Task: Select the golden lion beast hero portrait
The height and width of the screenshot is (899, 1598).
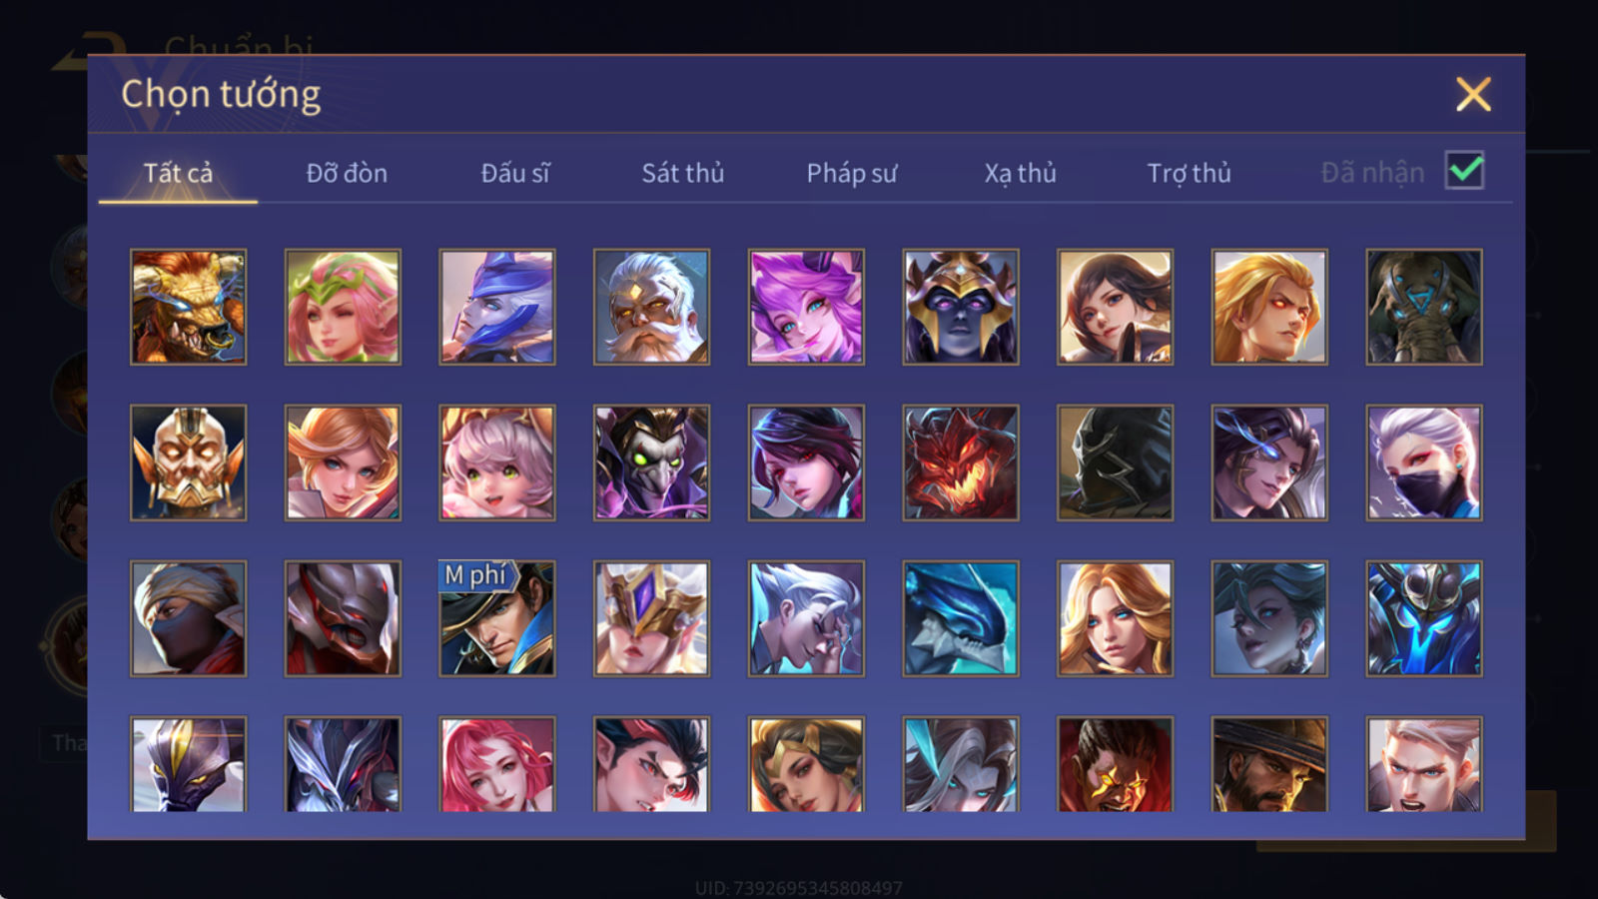Action: [188, 307]
